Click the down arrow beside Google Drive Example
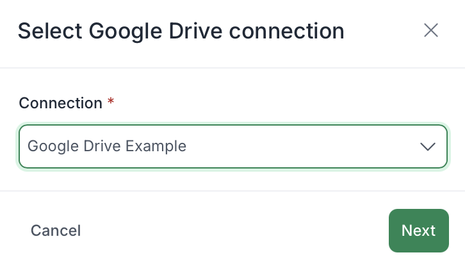 pyautogui.click(x=427, y=147)
